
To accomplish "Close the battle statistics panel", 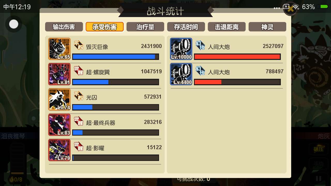I will coord(291,9).
